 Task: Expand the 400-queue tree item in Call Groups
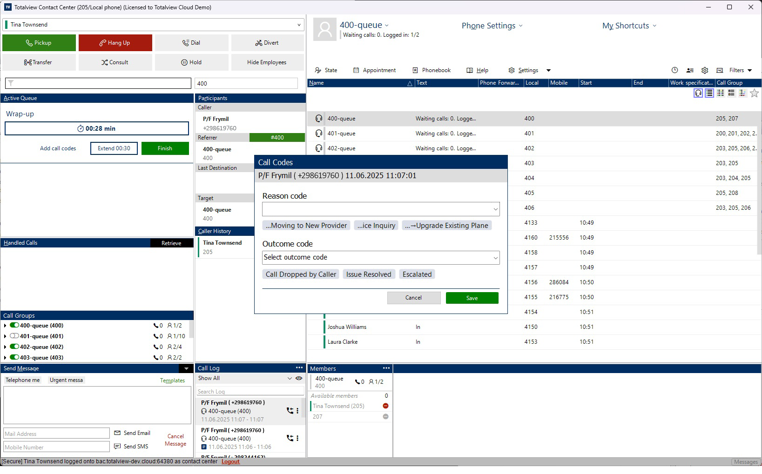point(5,326)
